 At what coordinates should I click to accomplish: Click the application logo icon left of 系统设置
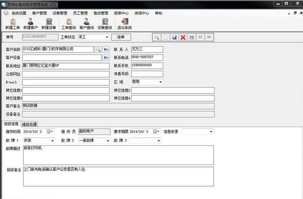(6, 13)
